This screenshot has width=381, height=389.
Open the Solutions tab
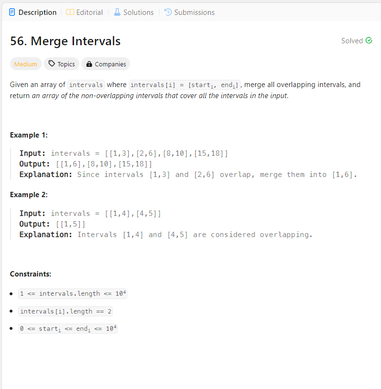tap(138, 12)
